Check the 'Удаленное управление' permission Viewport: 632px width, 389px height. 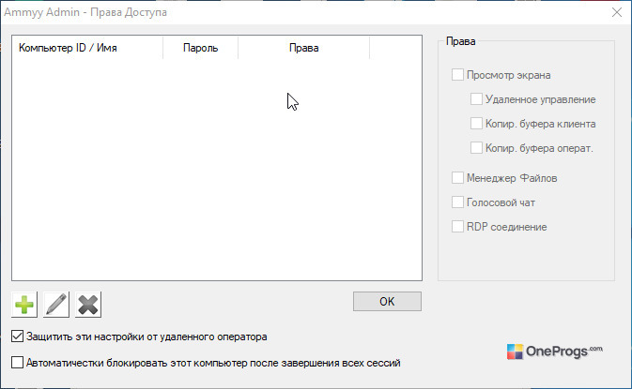476,99
